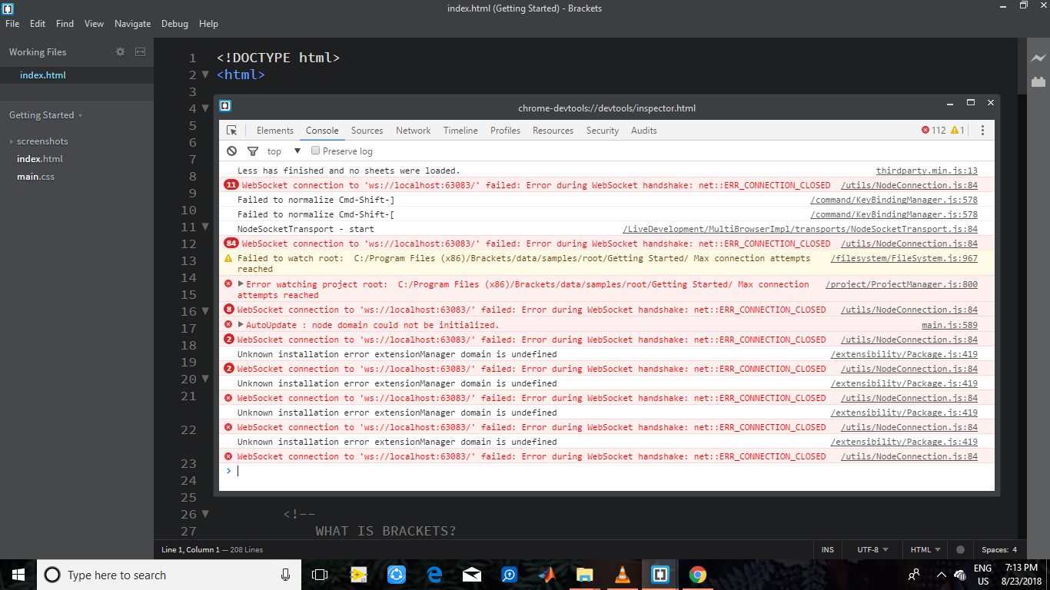Toggle Brackets Live Preview
This screenshot has width=1050, height=590.
coord(1039,57)
